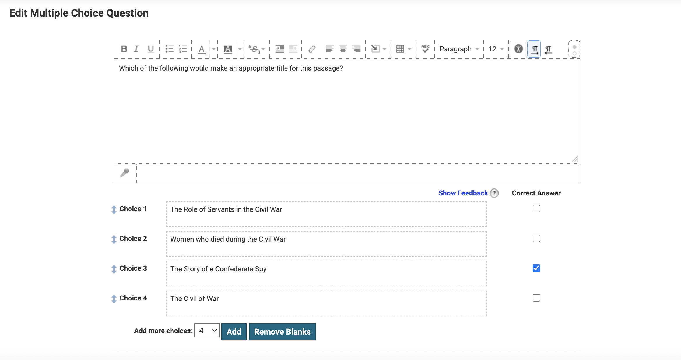Align text left
The image size is (681, 360).
click(x=330, y=49)
